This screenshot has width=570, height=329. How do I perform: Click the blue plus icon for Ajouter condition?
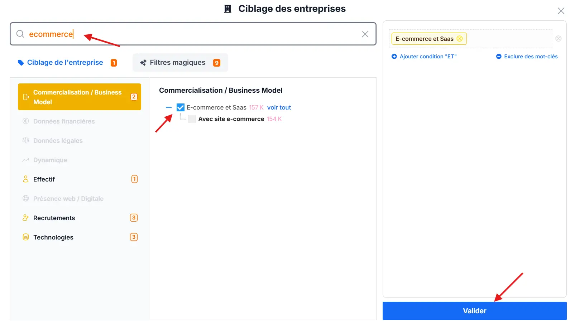pos(394,57)
